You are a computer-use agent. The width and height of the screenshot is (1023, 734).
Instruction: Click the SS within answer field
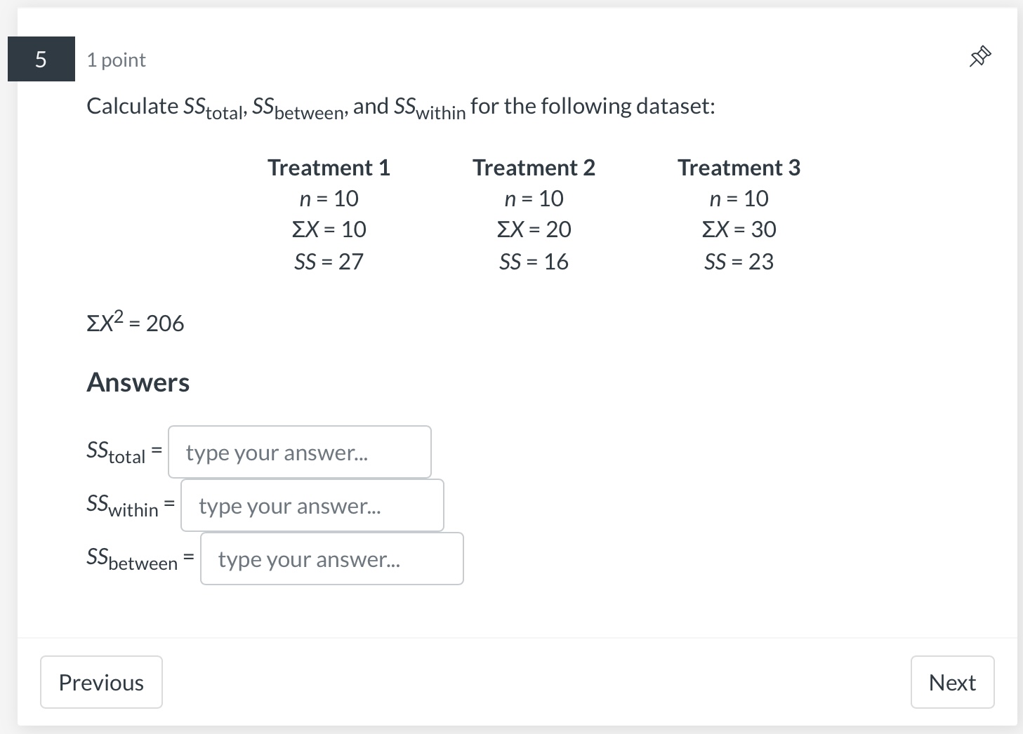coord(312,505)
